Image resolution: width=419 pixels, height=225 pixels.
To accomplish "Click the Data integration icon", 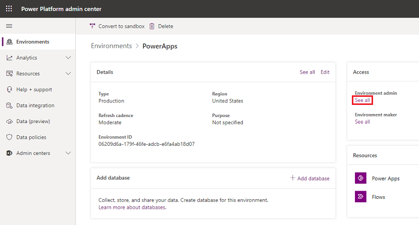I will tap(10, 105).
